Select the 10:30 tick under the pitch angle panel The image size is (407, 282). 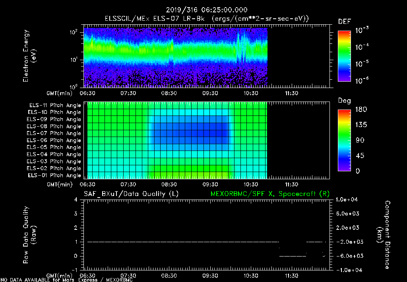[251, 184]
